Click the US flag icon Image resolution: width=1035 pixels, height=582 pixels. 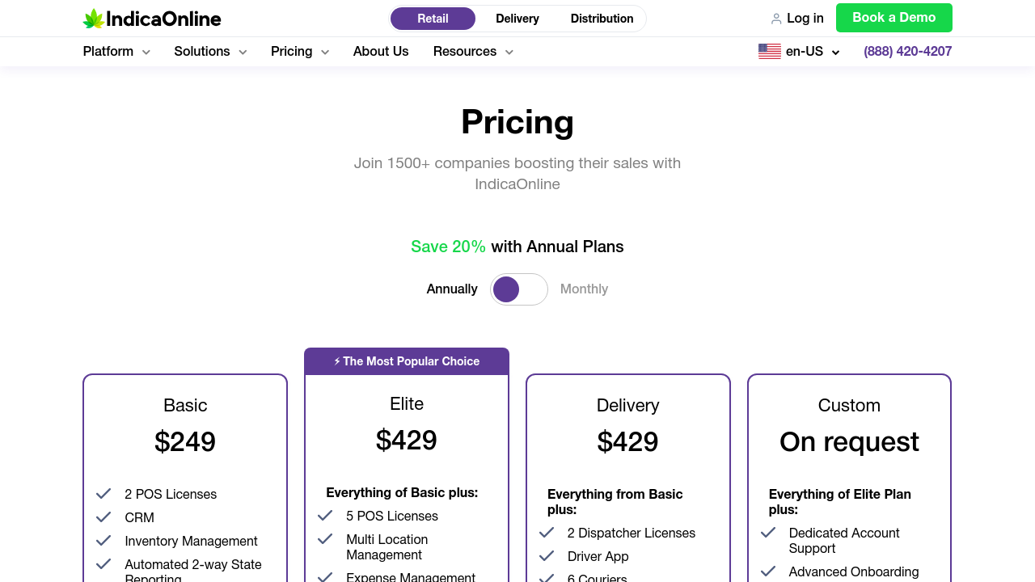[769, 52]
